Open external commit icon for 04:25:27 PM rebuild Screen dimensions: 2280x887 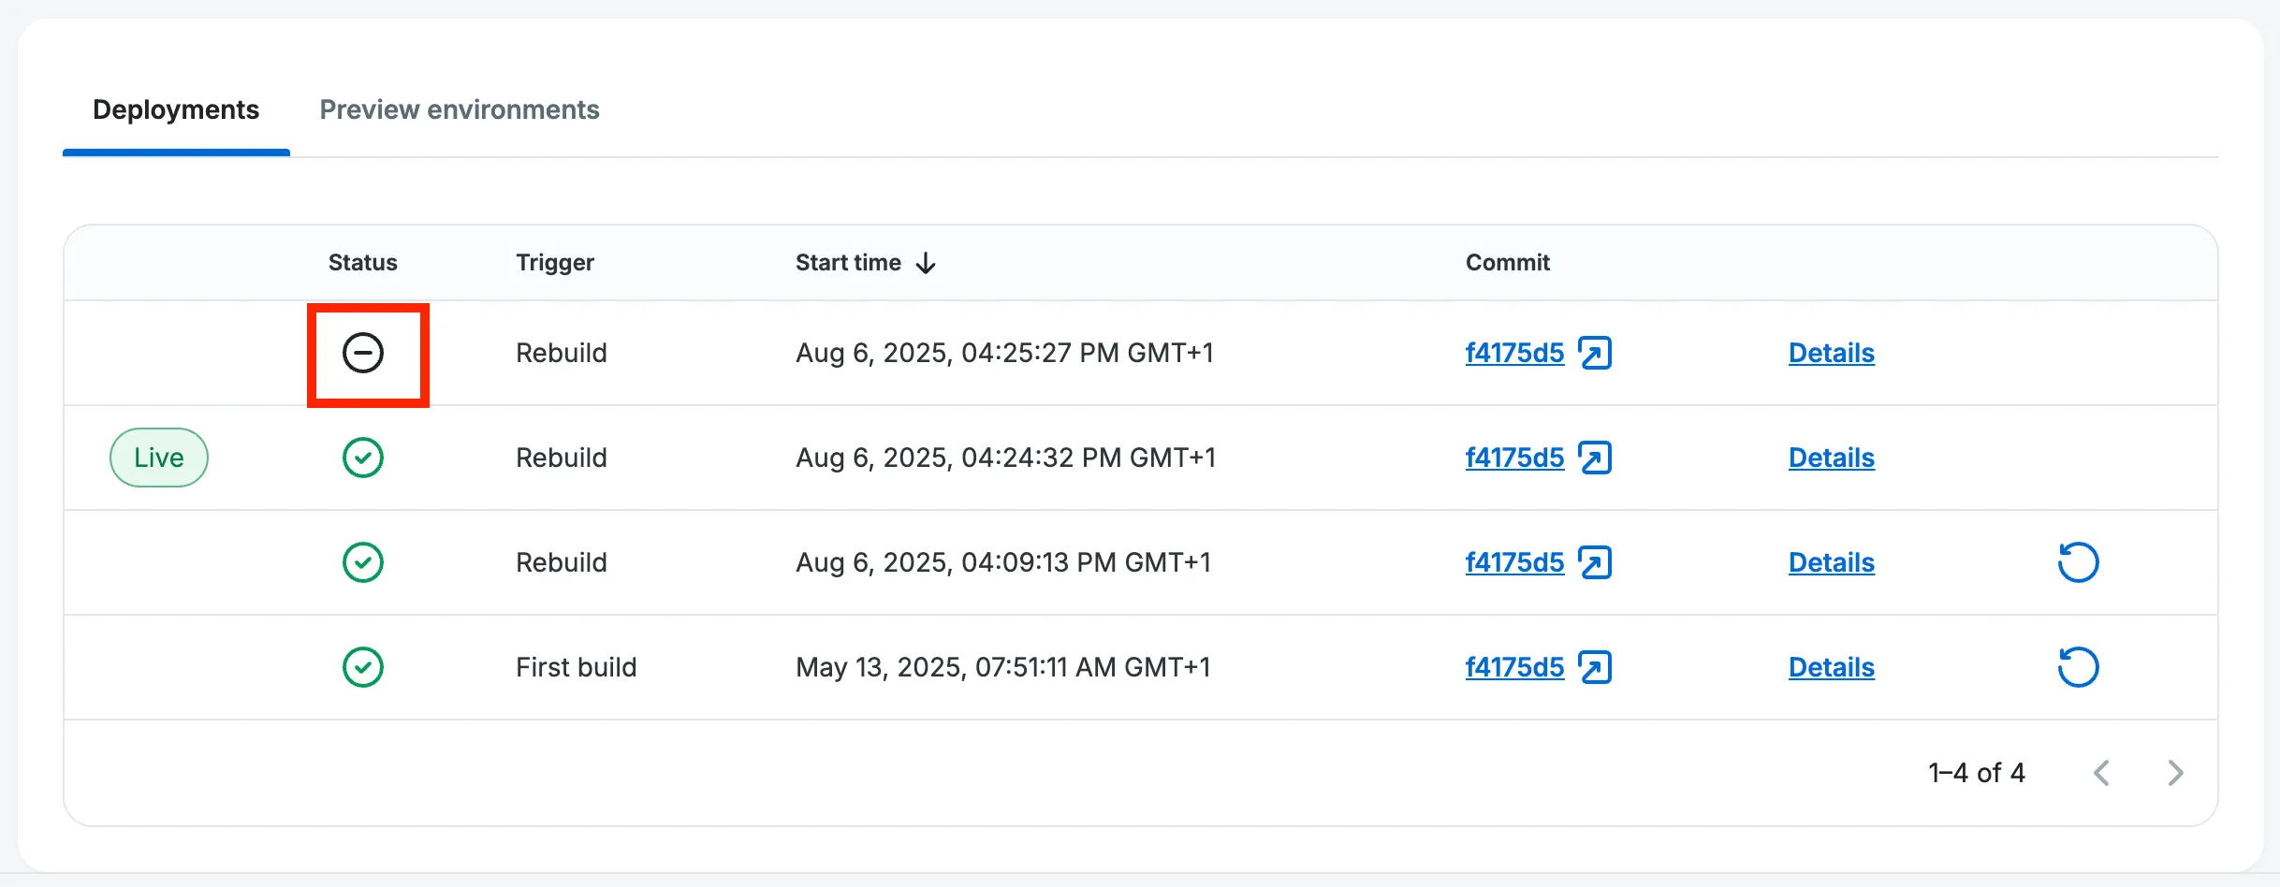[1595, 354]
